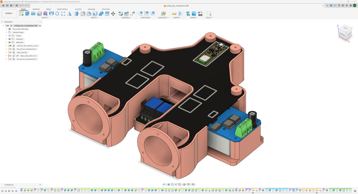Click the Insert Derive icon
The height and width of the screenshot is (194, 358).
tap(188, 14)
